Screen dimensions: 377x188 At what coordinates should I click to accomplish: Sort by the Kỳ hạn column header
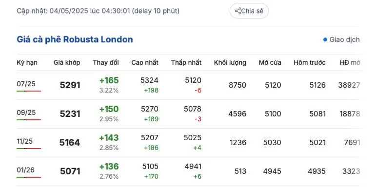pos(27,63)
